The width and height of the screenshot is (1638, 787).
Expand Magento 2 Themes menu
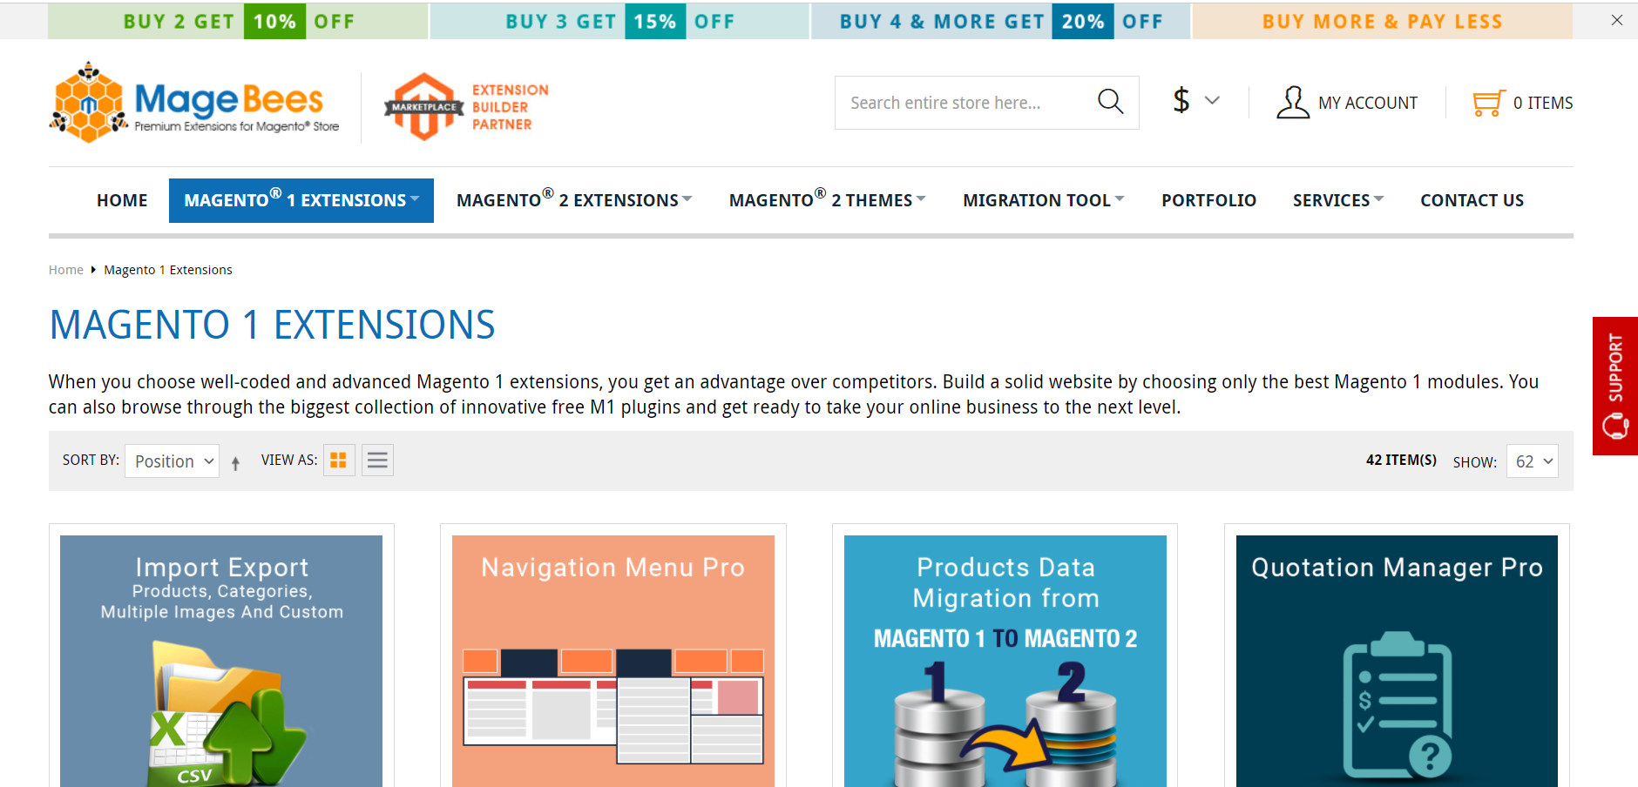click(x=827, y=200)
